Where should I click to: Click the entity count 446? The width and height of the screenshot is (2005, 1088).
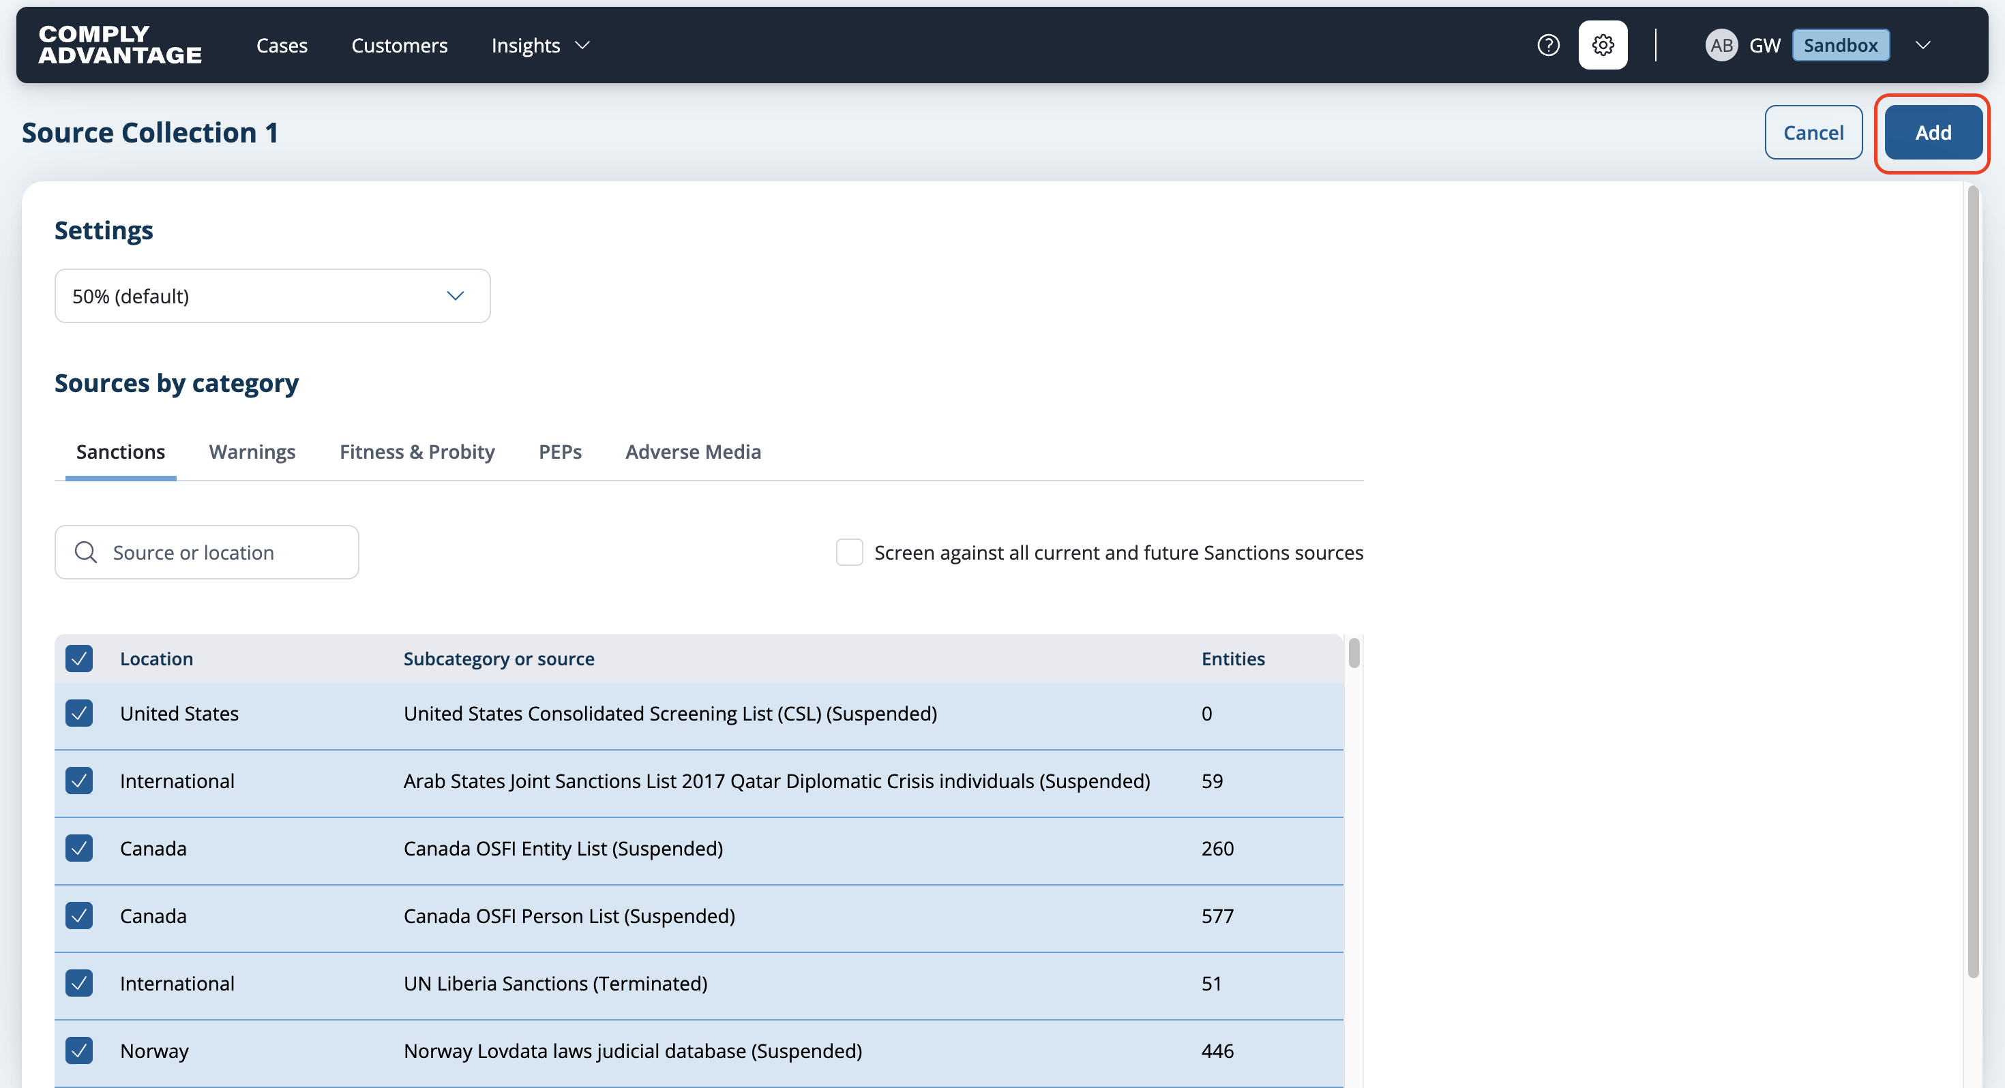point(1217,1051)
